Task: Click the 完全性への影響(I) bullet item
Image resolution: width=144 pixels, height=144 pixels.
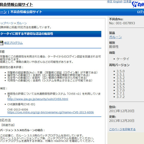Action: [47, 78]
